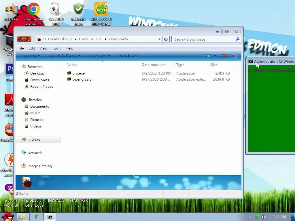Sort by Type column header
295x221 pixels.
[192, 64]
